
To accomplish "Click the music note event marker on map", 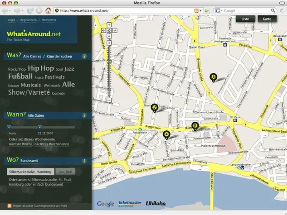I will [x=155, y=107].
